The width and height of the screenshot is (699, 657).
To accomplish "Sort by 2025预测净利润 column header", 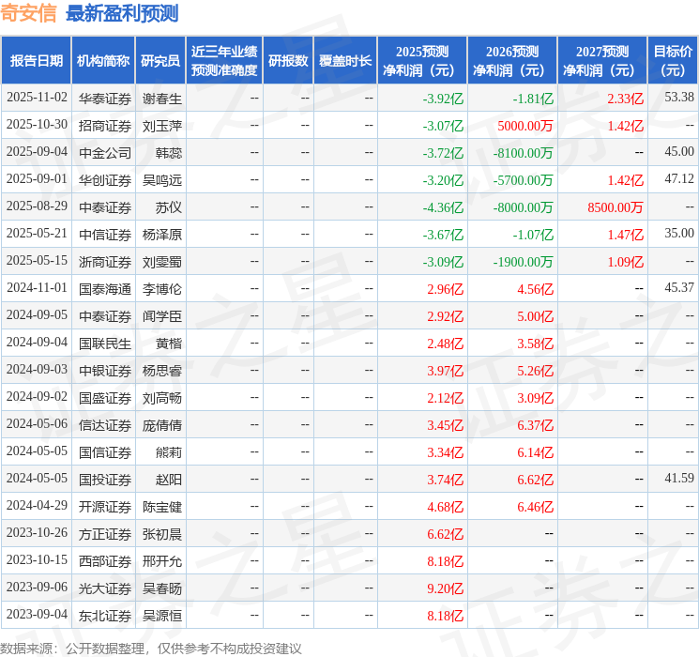I will (x=422, y=60).
